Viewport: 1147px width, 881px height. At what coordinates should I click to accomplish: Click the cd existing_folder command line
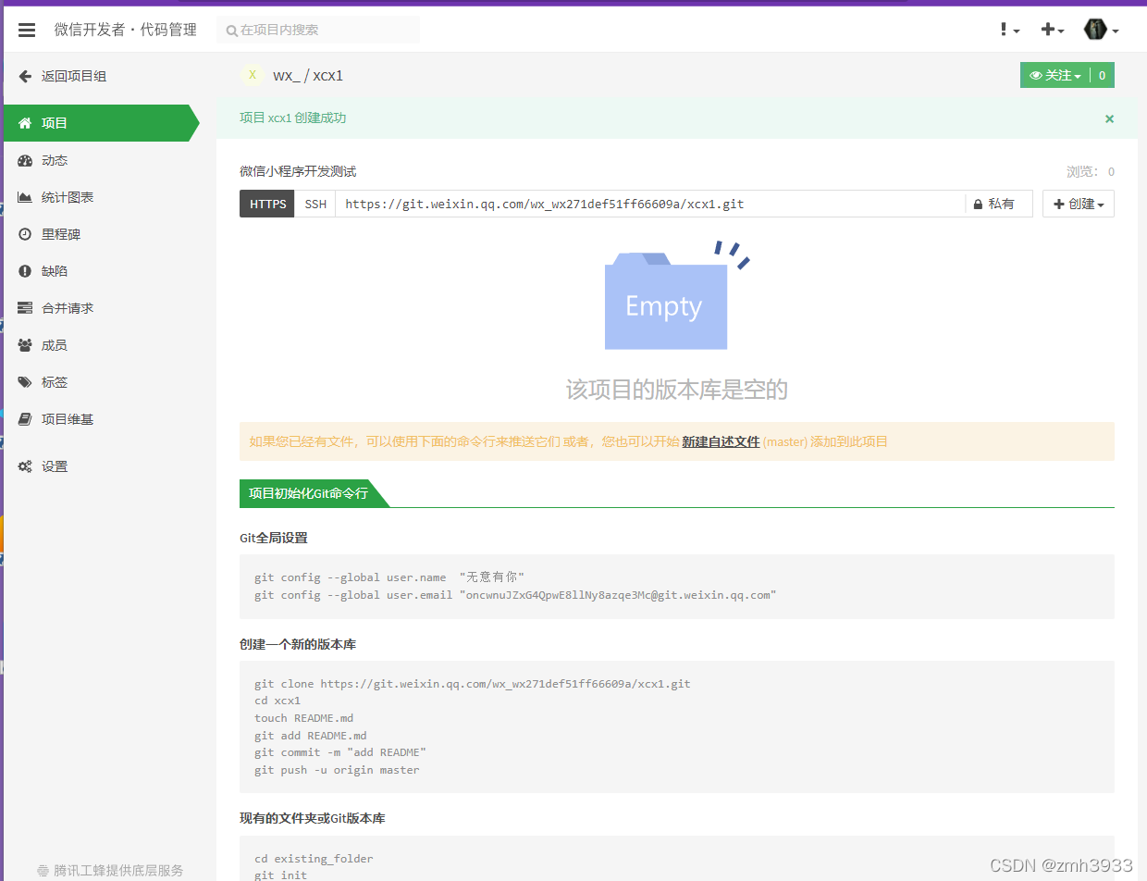click(314, 859)
